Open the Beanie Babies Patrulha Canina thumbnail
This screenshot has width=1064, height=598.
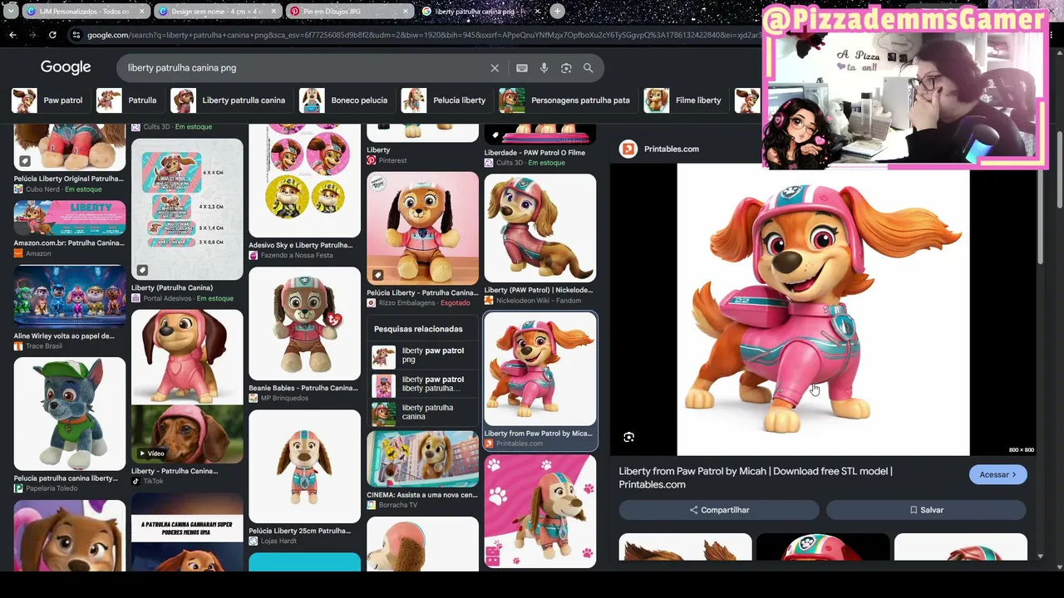click(x=305, y=323)
